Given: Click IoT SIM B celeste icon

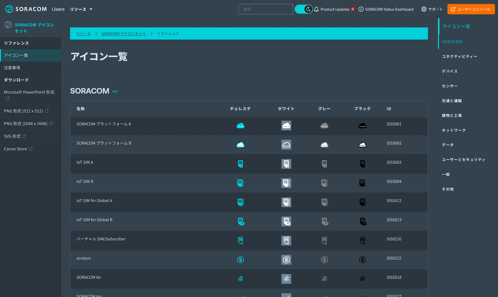Looking at the screenshot, I should click(x=240, y=183).
